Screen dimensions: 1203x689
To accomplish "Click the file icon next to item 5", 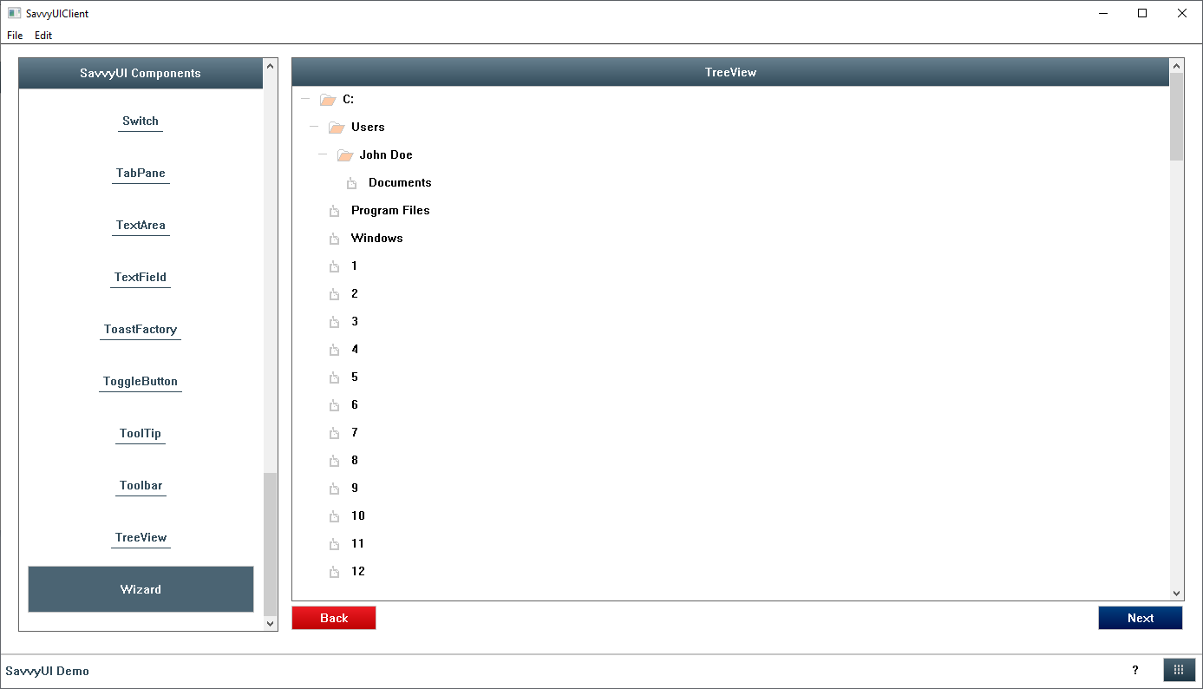I will pyautogui.click(x=334, y=377).
